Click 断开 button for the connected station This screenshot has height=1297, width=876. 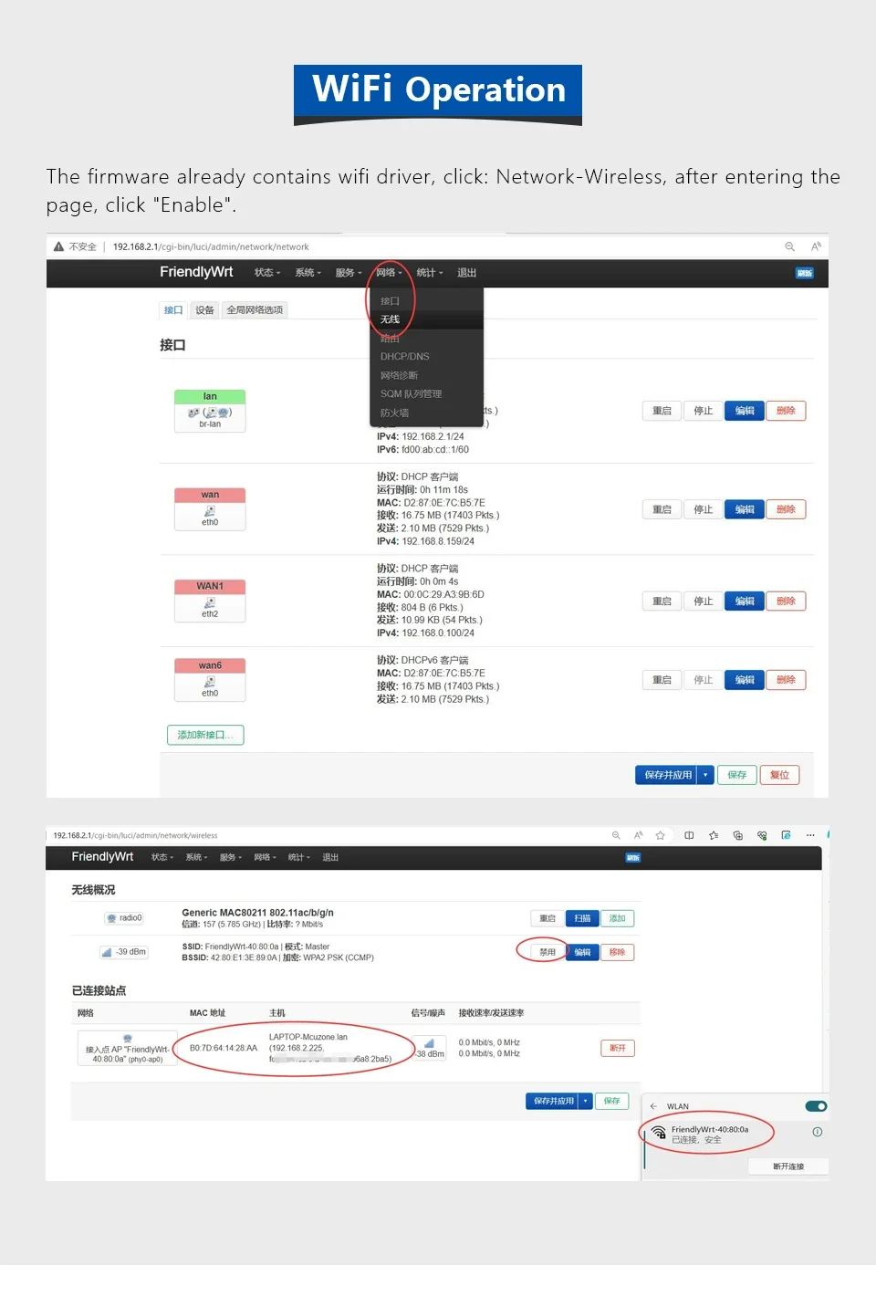click(x=618, y=1048)
